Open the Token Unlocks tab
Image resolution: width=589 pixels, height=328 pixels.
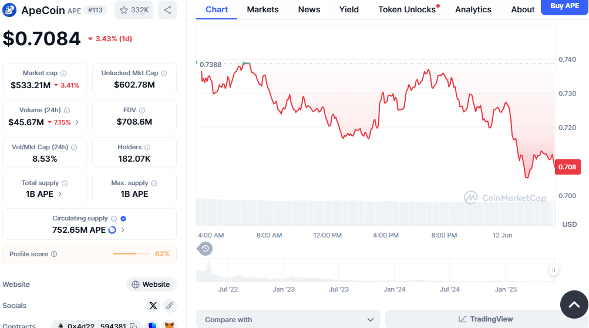click(x=407, y=9)
